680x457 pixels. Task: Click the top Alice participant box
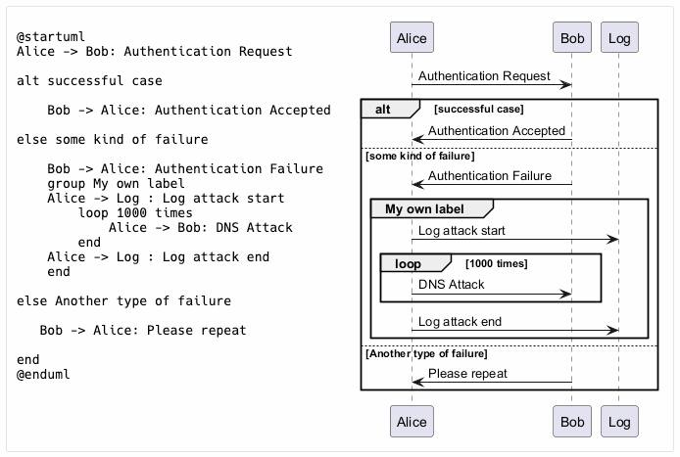pos(412,38)
